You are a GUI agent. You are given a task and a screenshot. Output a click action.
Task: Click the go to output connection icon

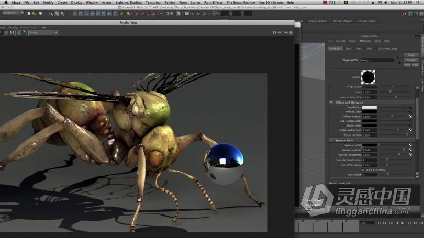[399, 62]
